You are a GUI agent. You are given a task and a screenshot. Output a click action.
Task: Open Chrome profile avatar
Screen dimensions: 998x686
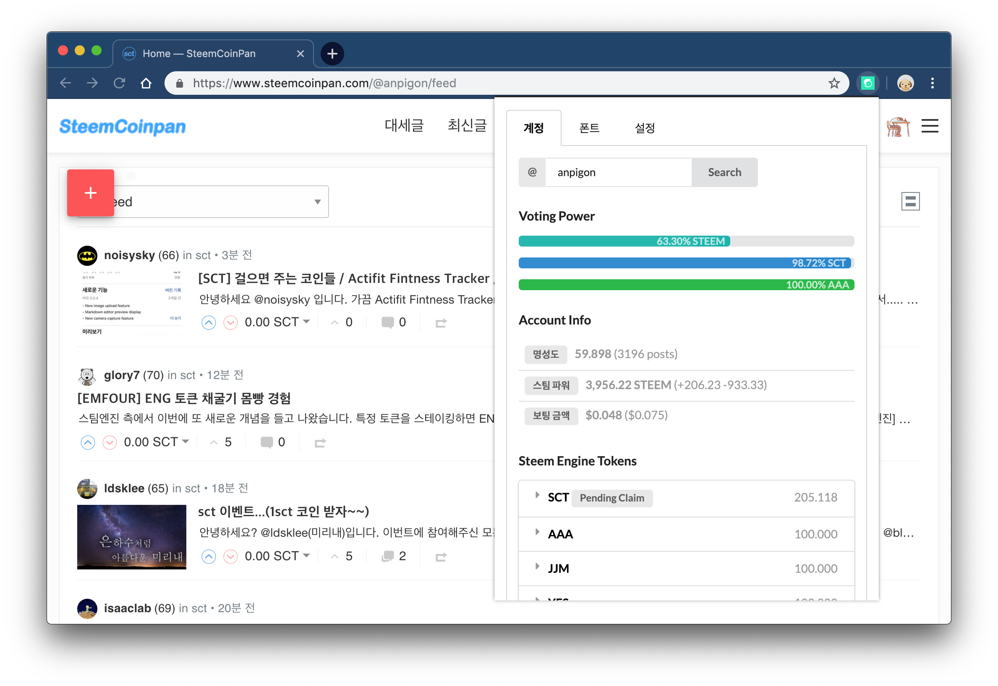pos(905,83)
